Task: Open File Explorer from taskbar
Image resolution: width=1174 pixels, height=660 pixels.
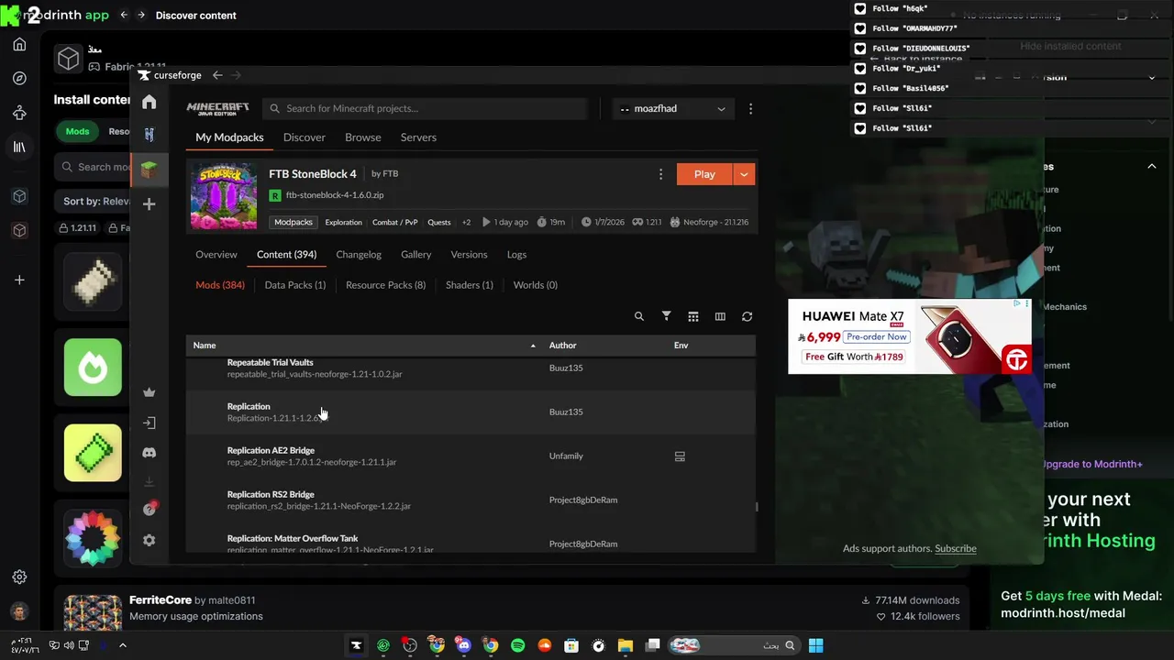Action: click(x=626, y=645)
